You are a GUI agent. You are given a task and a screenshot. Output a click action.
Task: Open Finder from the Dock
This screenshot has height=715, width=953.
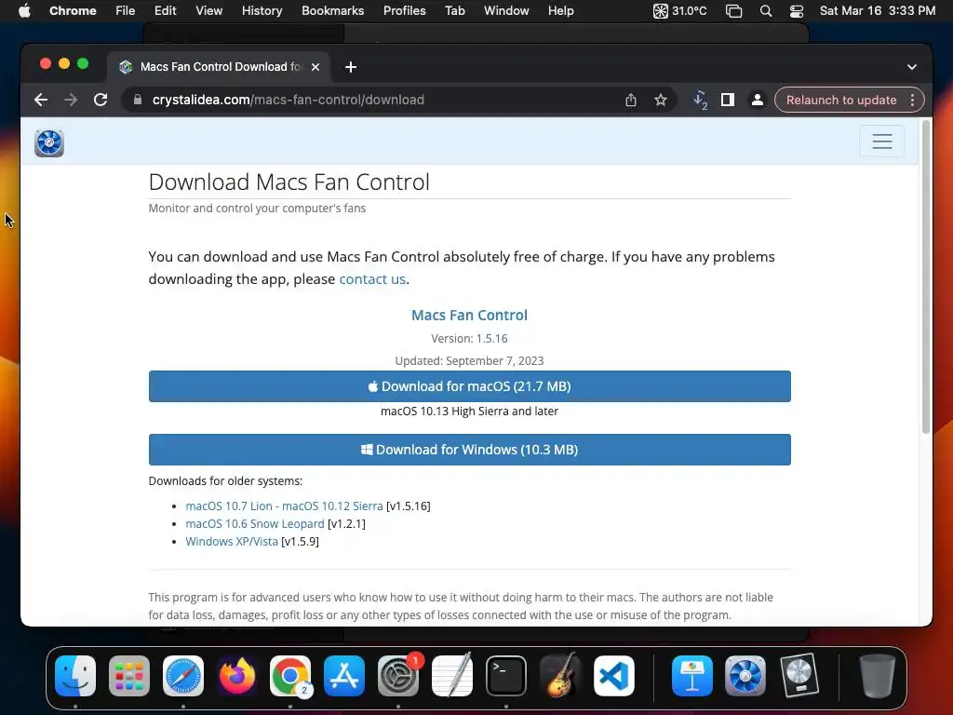(75, 676)
